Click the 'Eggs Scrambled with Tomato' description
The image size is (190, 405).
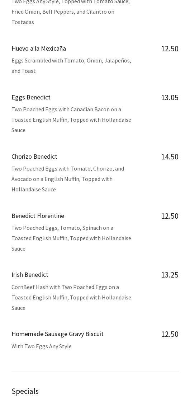(x=71, y=65)
